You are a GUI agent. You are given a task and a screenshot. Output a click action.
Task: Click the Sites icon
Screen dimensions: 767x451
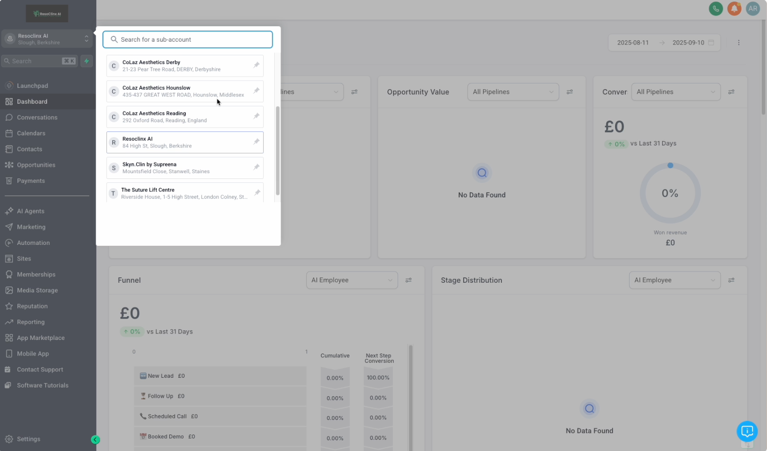click(x=9, y=259)
